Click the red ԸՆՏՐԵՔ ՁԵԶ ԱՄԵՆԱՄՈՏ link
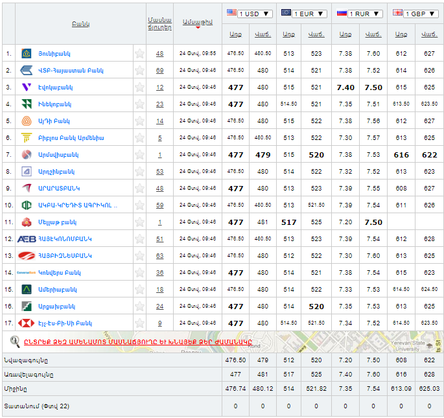The width and height of the screenshot is (444, 418). click(137, 341)
